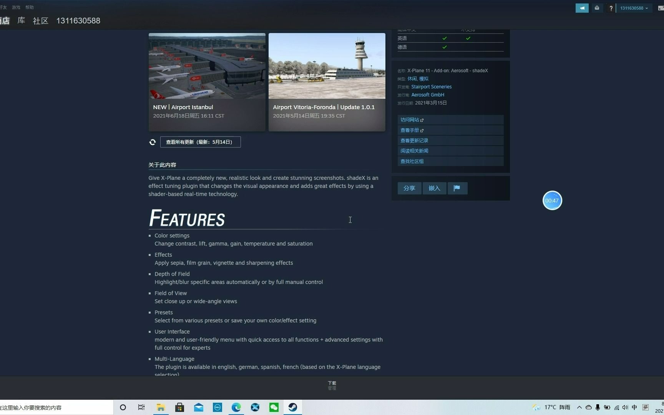Click the 查看更新记录 link
The image size is (664, 415).
450,141
